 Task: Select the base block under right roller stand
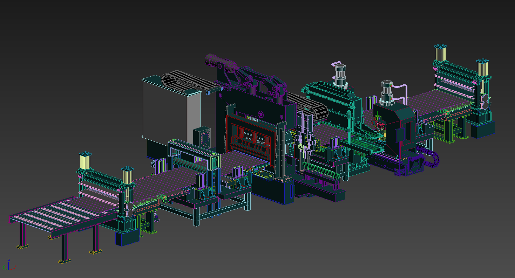(482, 130)
